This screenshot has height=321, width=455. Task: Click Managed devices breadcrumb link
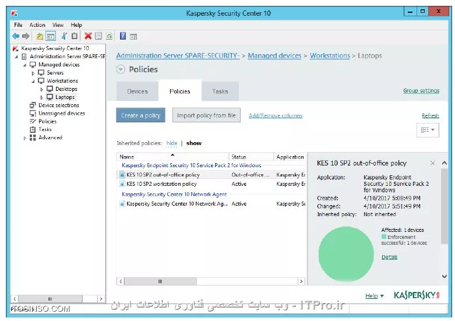[274, 56]
